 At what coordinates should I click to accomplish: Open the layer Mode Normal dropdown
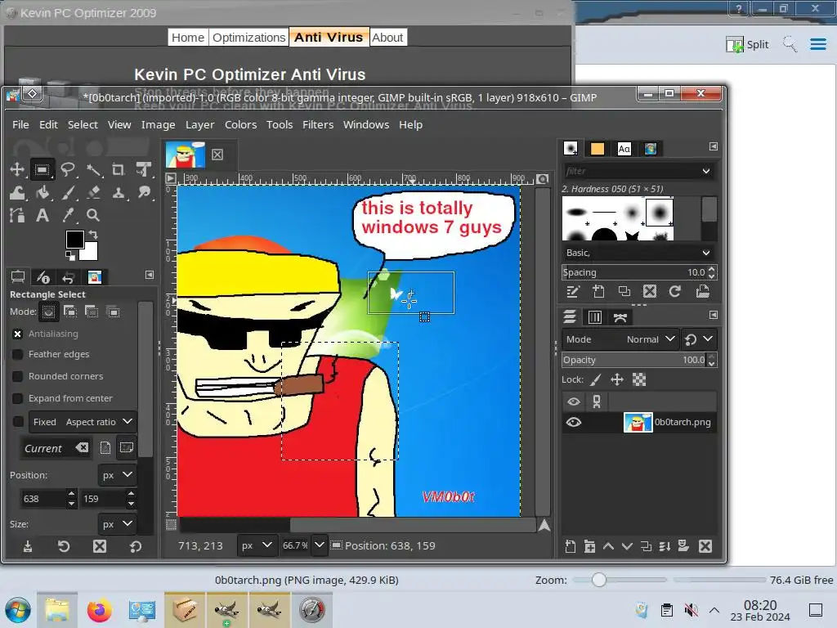[x=621, y=339]
